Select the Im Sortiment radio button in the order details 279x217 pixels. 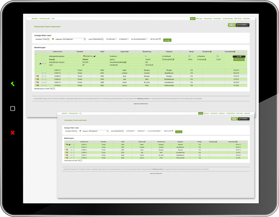pyautogui.click(x=189, y=56)
